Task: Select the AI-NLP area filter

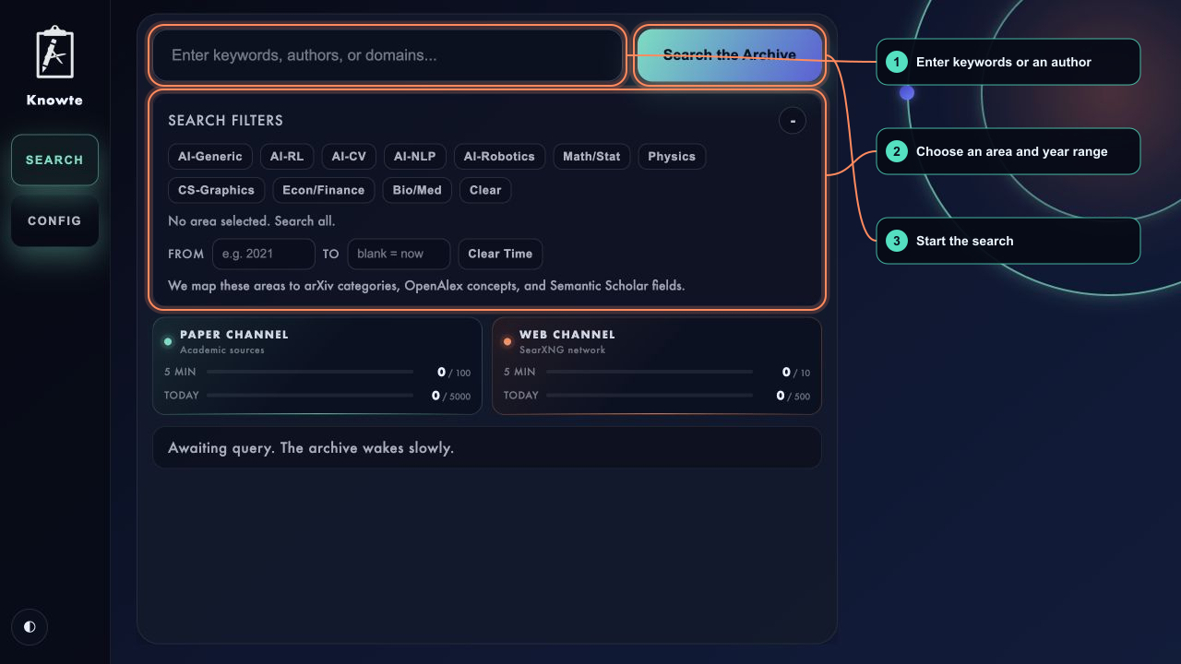Action: coord(415,157)
